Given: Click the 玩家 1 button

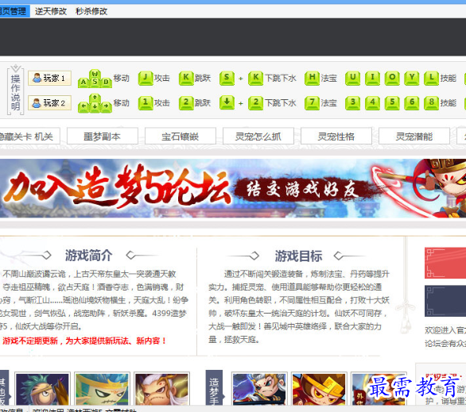Looking at the screenshot, I should pos(49,78).
